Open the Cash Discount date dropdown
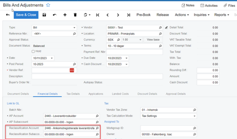237x139 pixels. [126, 64]
